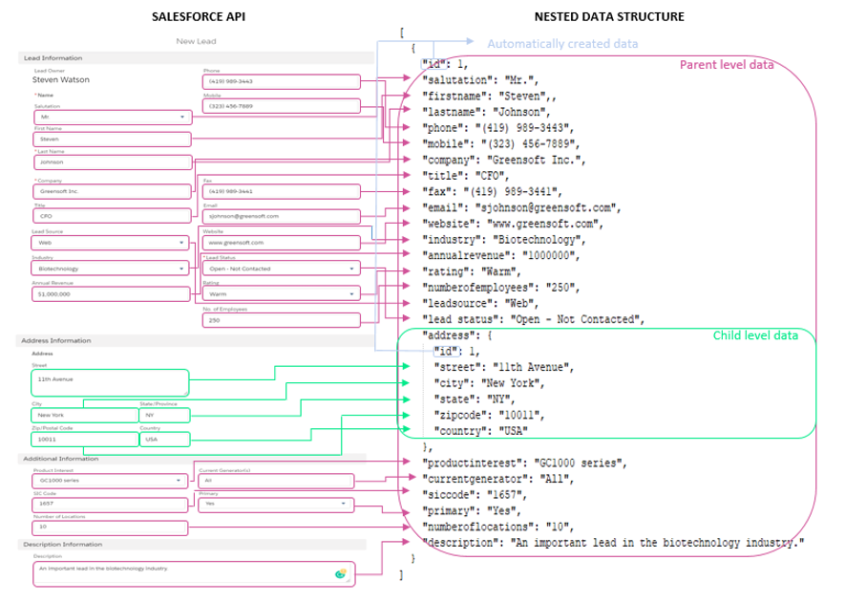Screen dimensions: 845x603
Task: Click JSON line "street": "11th Avenue"
Action: 504,367
